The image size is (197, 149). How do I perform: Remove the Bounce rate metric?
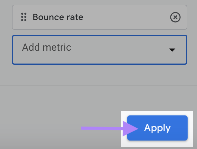[x=175, y=17]
